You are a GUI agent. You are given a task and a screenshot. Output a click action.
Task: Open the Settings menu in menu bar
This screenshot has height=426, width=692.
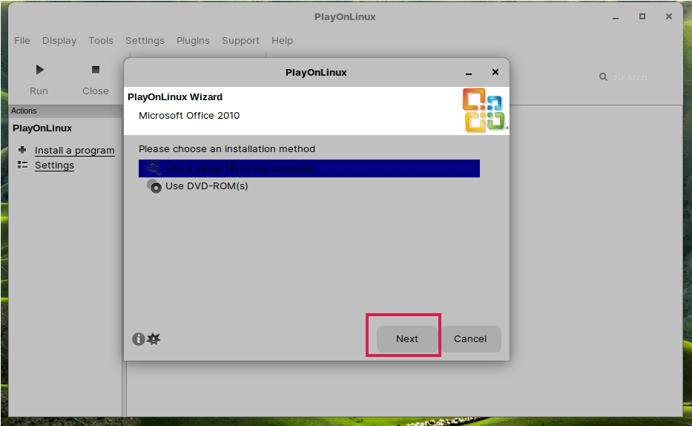coord(145,41)
